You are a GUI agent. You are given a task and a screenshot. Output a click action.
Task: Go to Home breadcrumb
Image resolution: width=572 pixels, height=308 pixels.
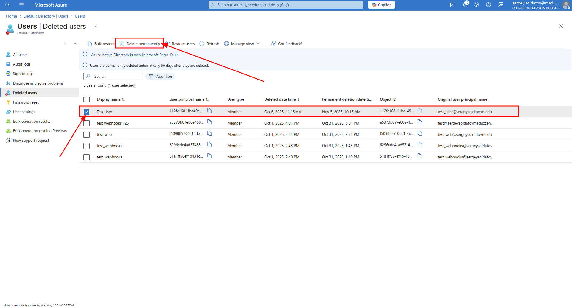[11, 16]
